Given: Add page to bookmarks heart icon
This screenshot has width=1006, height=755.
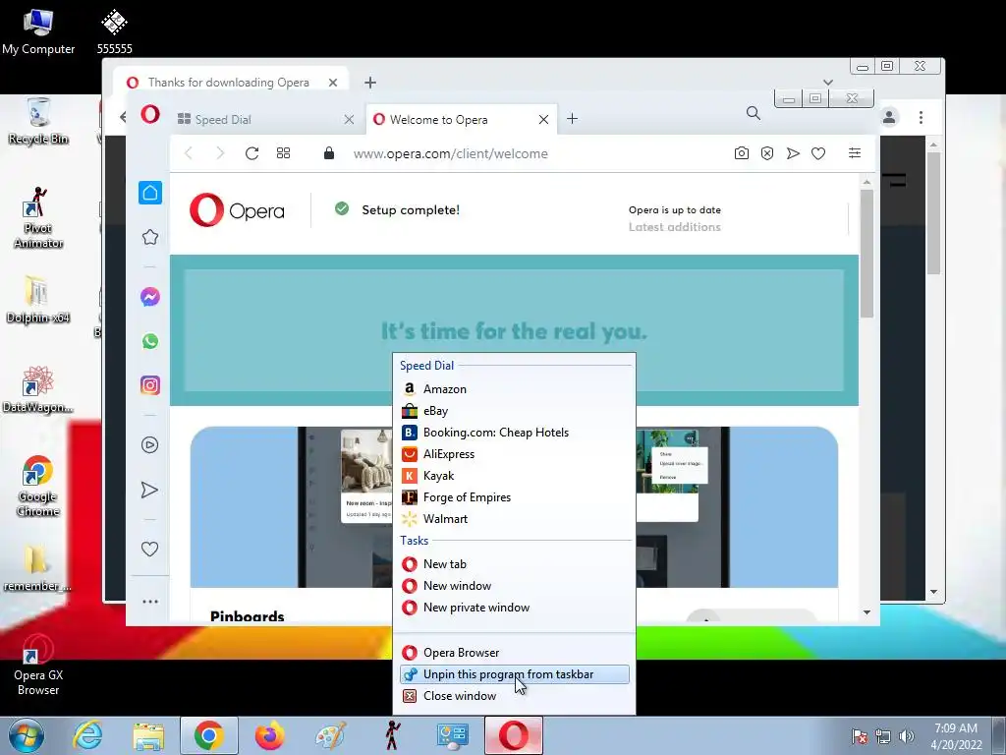Looking at the screenshot, I should pyautogui.click(x=818, y=153).
